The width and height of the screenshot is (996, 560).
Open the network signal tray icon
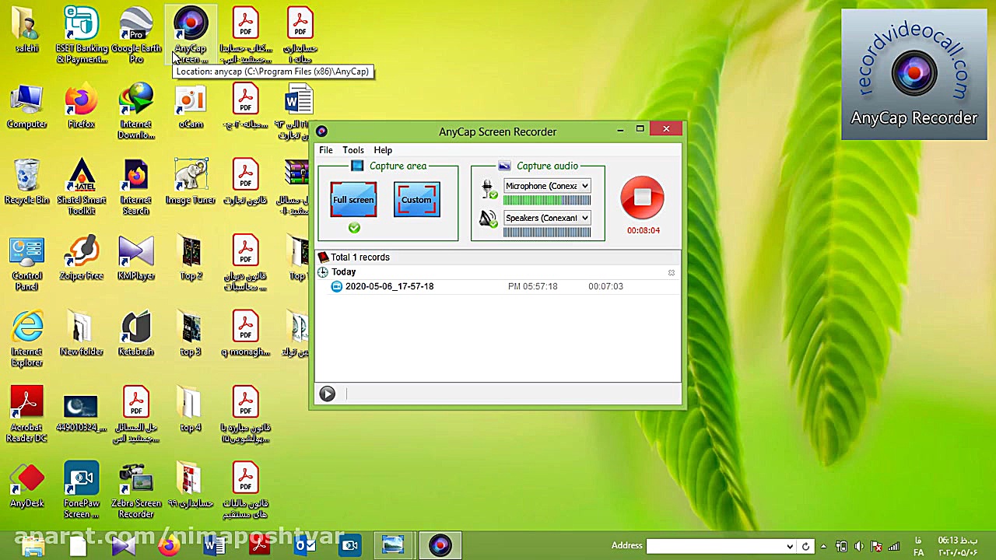pyautogui.click(x=894, y=546)
